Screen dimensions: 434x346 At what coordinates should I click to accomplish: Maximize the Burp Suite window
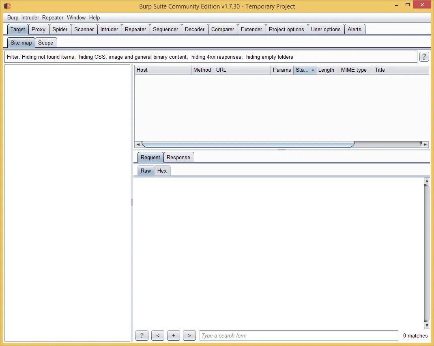[x=407, y=5]
